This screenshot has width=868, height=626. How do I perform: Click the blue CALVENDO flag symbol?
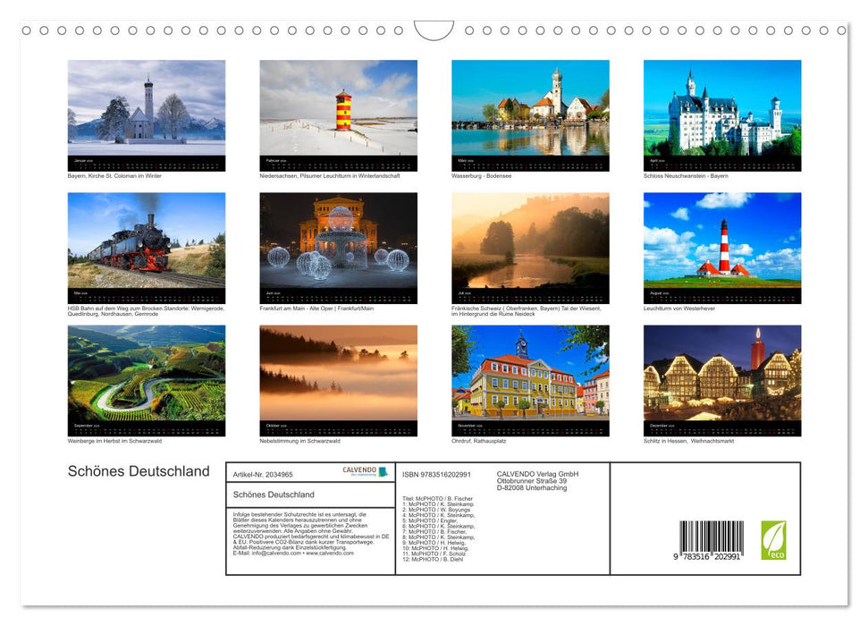[382, 472]
